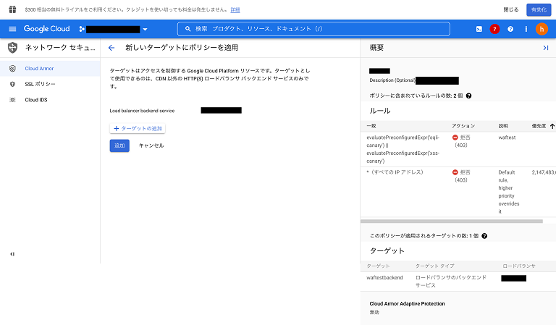Click the 有効化 button
The width and height of the screenshot is (556, 325).
point(539,9)
